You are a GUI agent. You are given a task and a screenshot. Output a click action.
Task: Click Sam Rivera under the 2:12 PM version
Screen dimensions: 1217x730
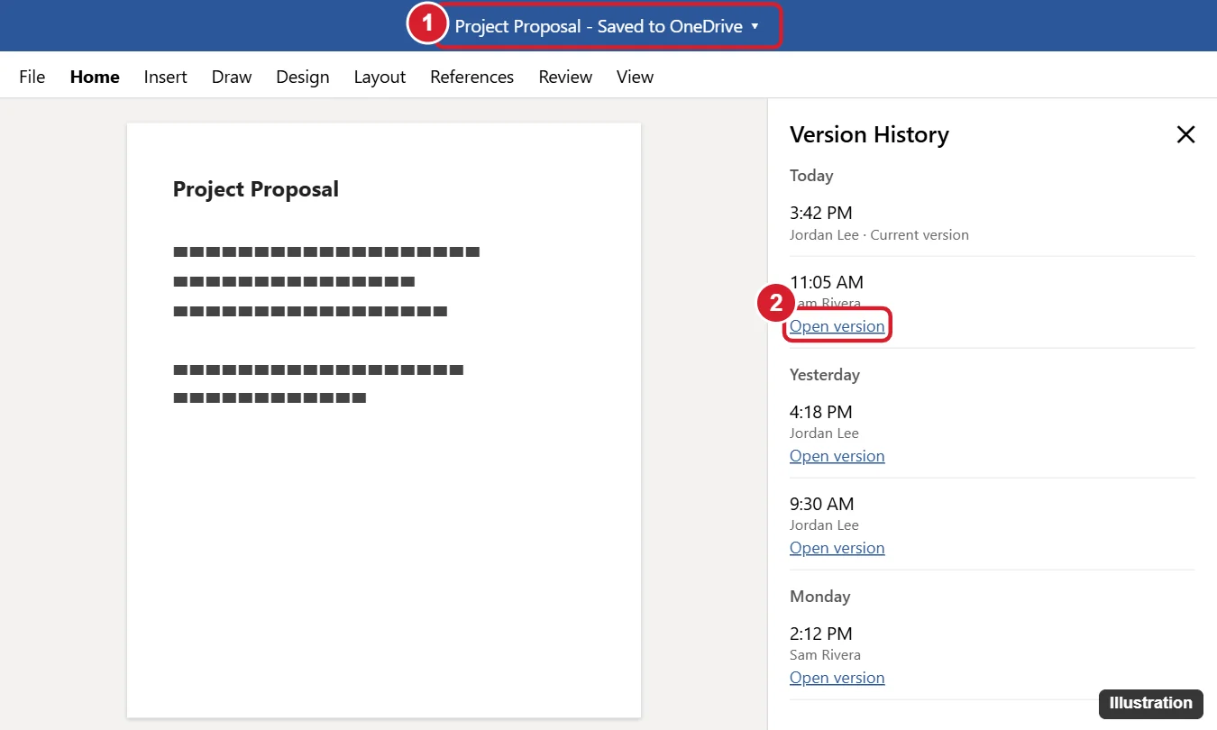pyautogui.click(x=825, y=655)
